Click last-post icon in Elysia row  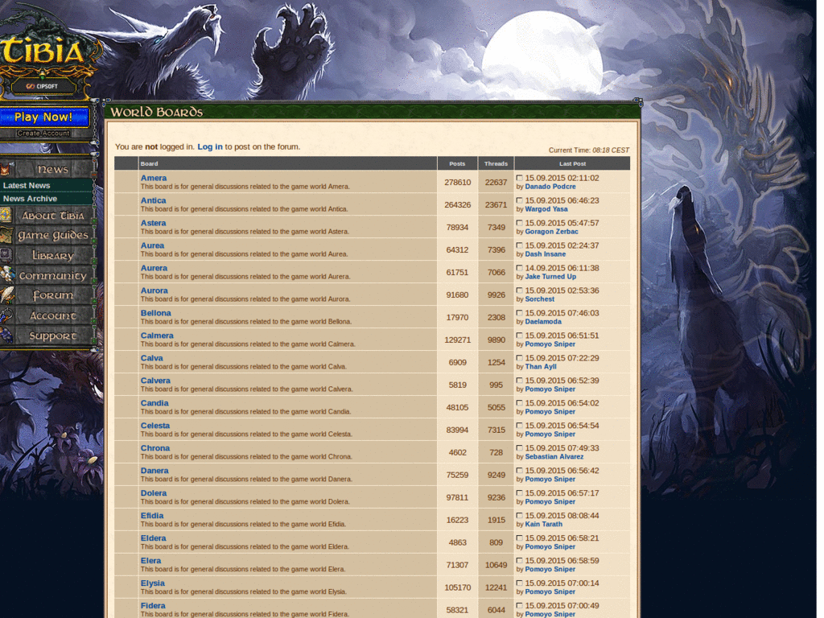(x=520, y=583)
